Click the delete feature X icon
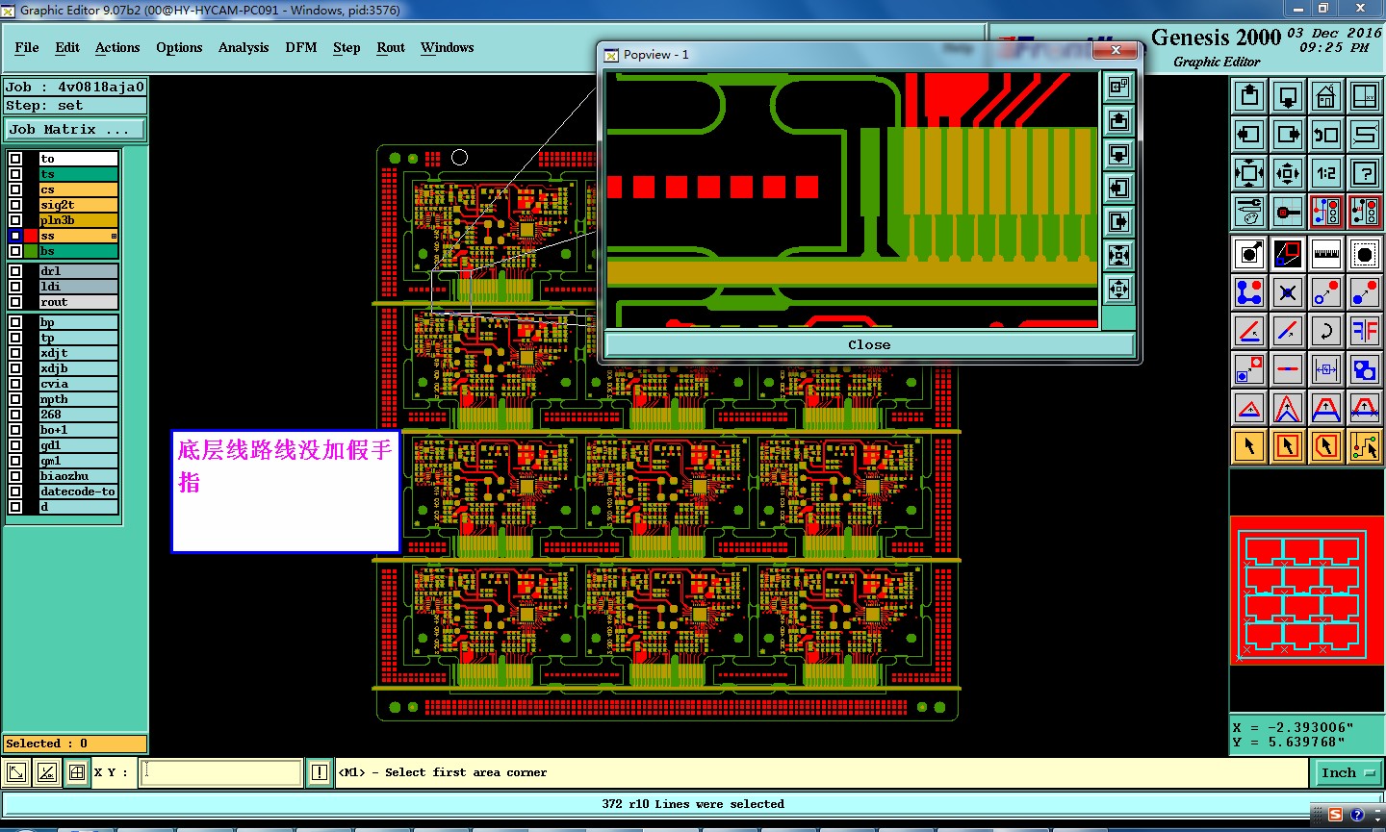 [1288, 292]
